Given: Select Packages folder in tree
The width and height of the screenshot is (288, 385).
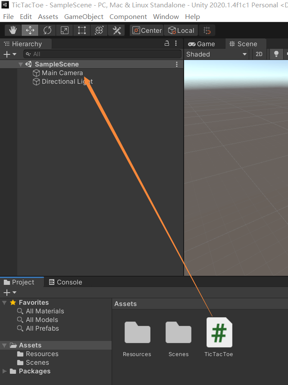Looking at the screenshot, I should [x=34, y=371].
